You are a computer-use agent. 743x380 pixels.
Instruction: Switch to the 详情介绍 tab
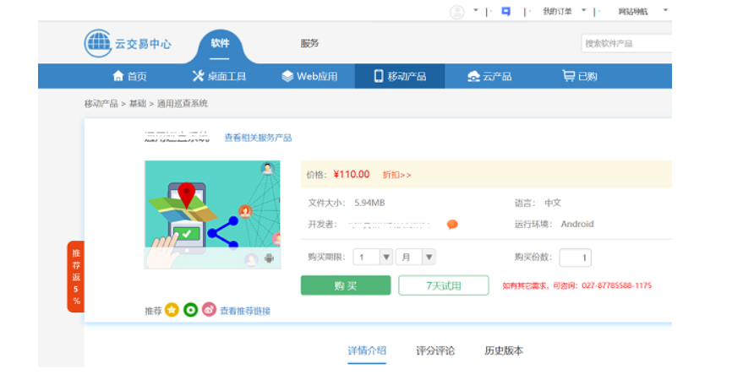[367, 351]
